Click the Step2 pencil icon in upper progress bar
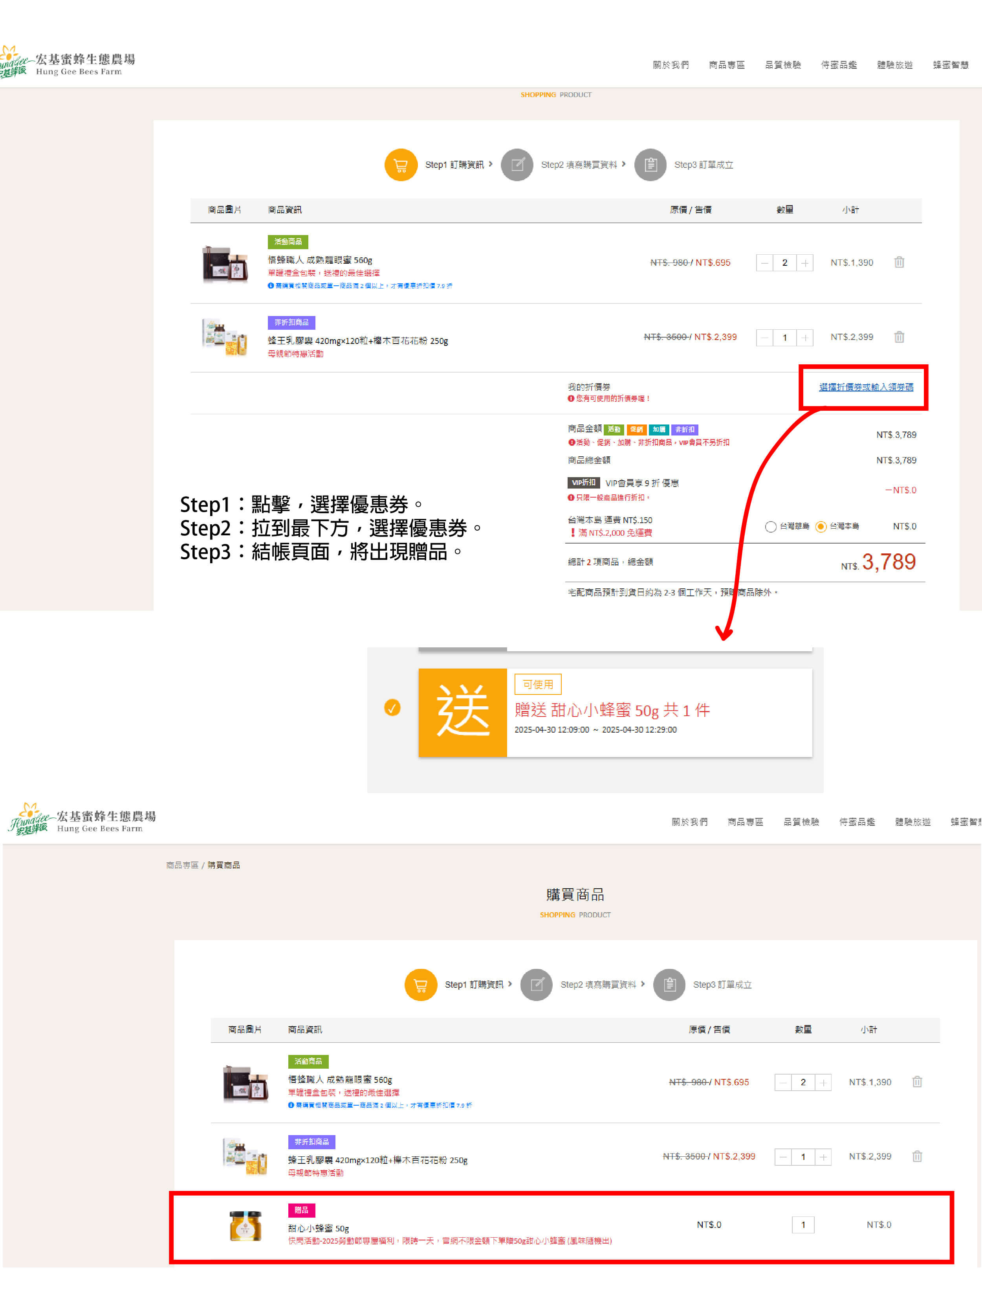Image resolution: width=982 pixels, height=1310 pixels. (517, 165)
